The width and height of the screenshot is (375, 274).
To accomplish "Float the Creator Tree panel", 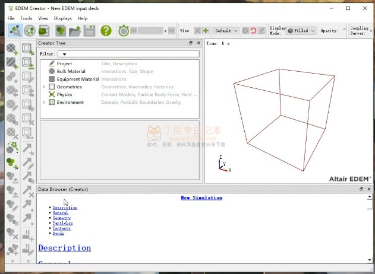I will coord(191,43).
